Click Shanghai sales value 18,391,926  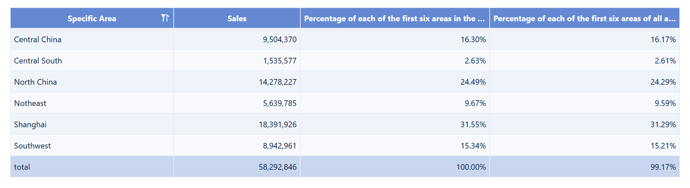tap(278, 125)
